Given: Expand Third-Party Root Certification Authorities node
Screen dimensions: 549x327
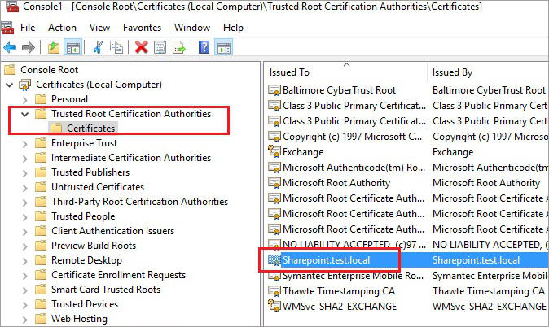Looking at the screenshot, I should 25,203.
